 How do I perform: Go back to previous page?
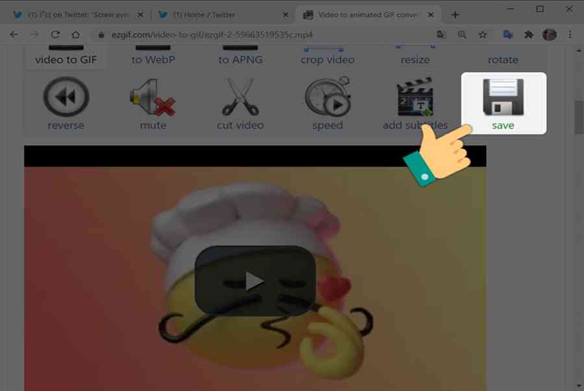[14, 34]
